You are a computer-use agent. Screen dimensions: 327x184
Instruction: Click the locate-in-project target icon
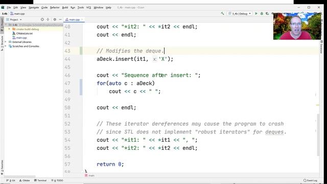point(42,19)
